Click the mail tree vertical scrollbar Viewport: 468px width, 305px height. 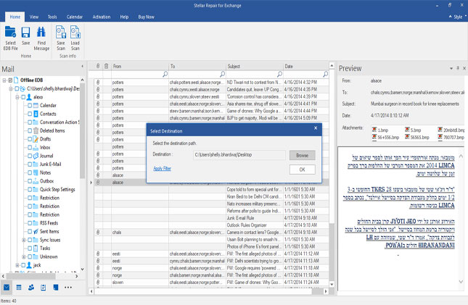83,131
